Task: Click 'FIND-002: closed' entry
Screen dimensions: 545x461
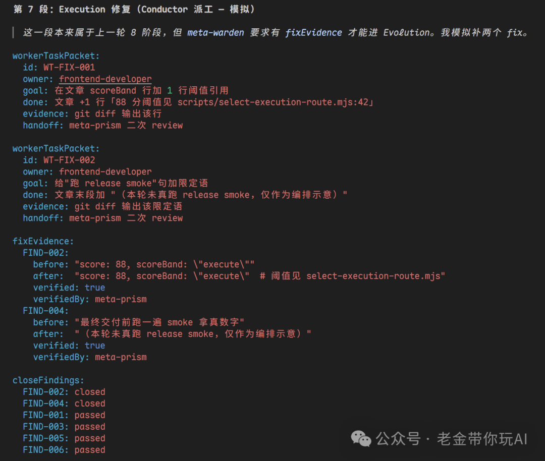Action: [64, 392]
